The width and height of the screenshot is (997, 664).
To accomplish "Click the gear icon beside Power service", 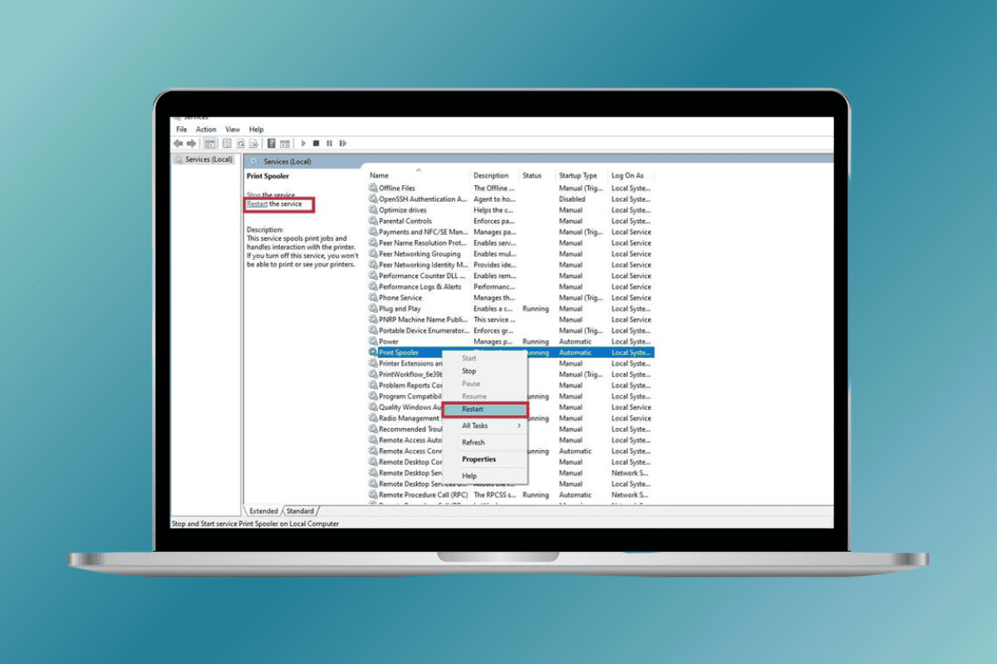I will pyautogui.click(x=373, y=341).
